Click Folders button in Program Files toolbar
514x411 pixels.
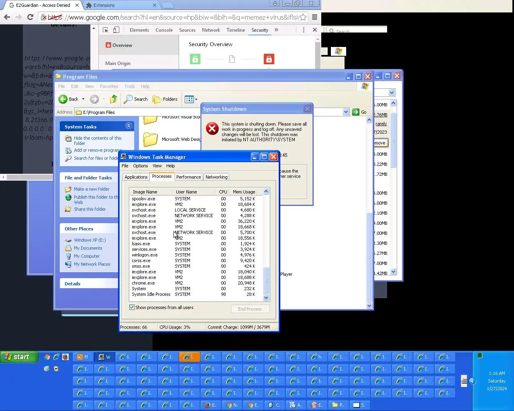pyautogui.click(x=165, y=99)
